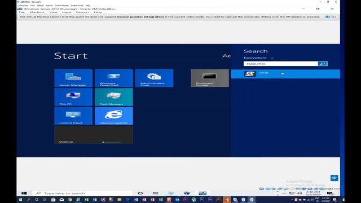Open the RemotePC Actions menu
The width and height of the screenshot is (361, 203).
pyautogui.click(x=49, y=6)
